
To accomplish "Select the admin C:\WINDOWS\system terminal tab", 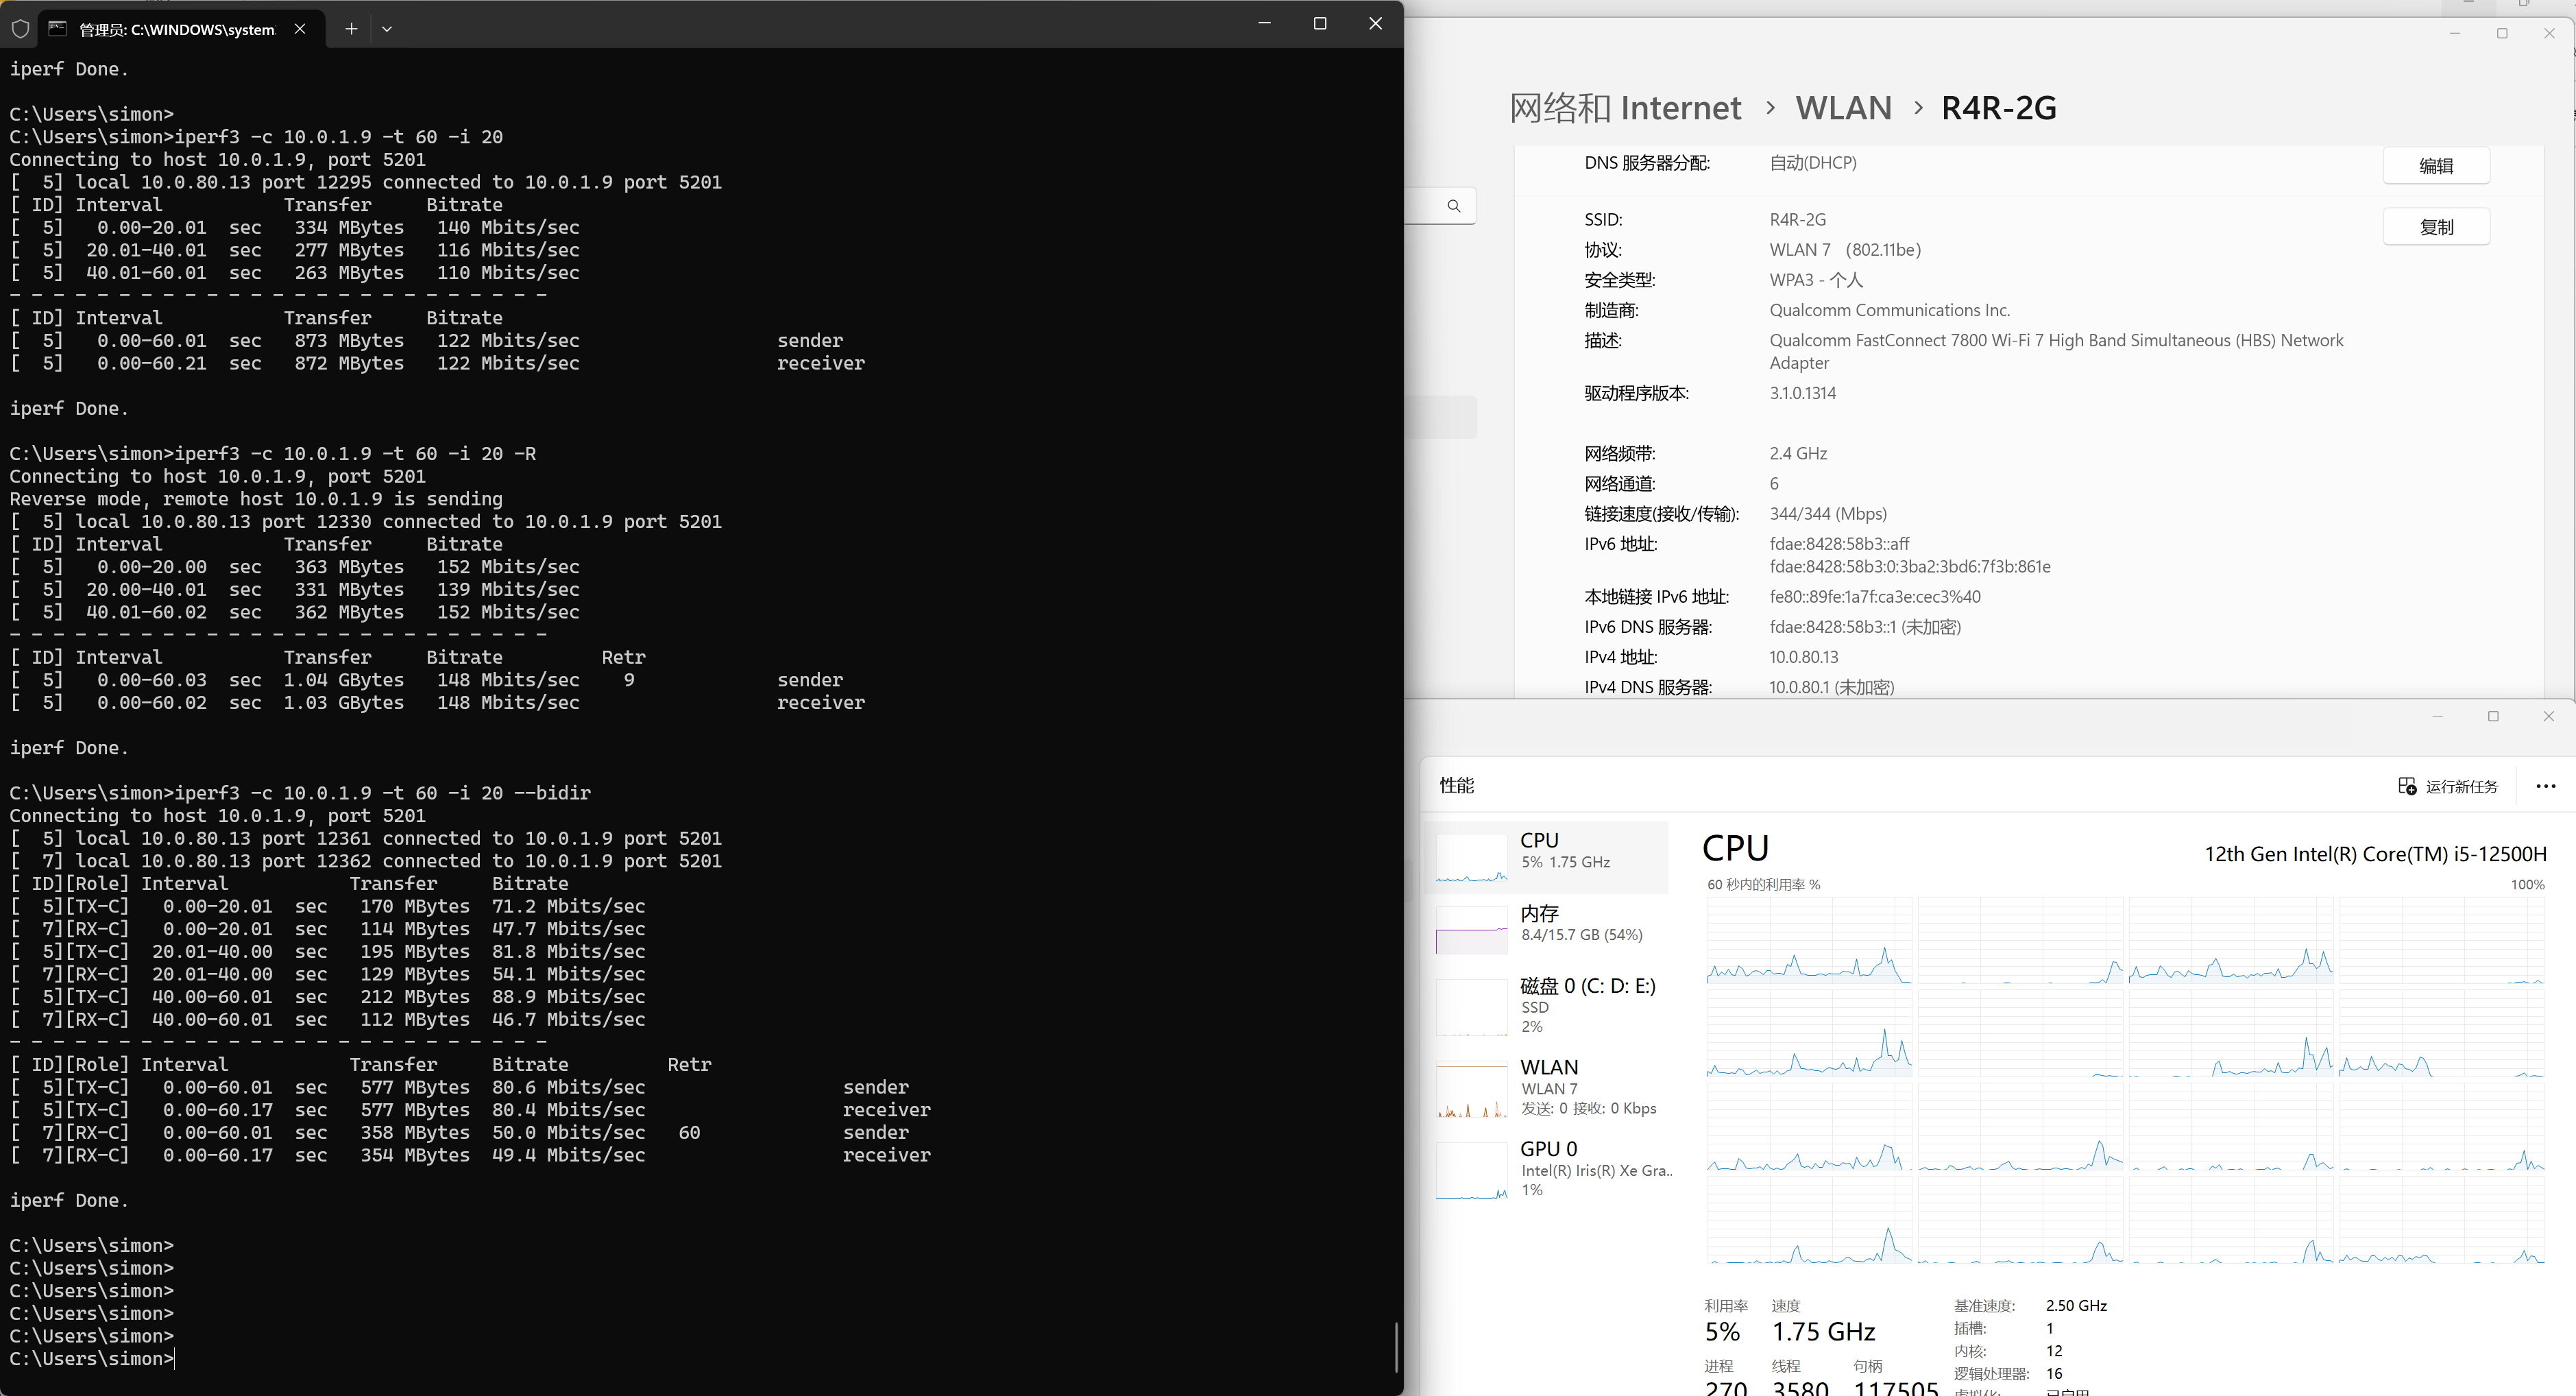I will [x=180, y=29].
